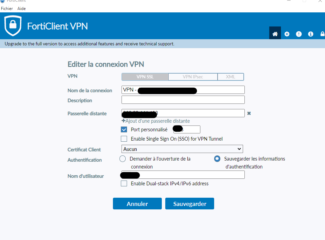The image size is (325, 240).
Task: Select Sauvegarder les informations d'authentification option
Action: (x=217, y=159)
